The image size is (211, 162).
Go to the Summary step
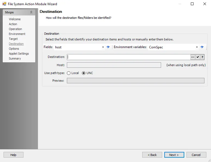(x=15, y=58)
